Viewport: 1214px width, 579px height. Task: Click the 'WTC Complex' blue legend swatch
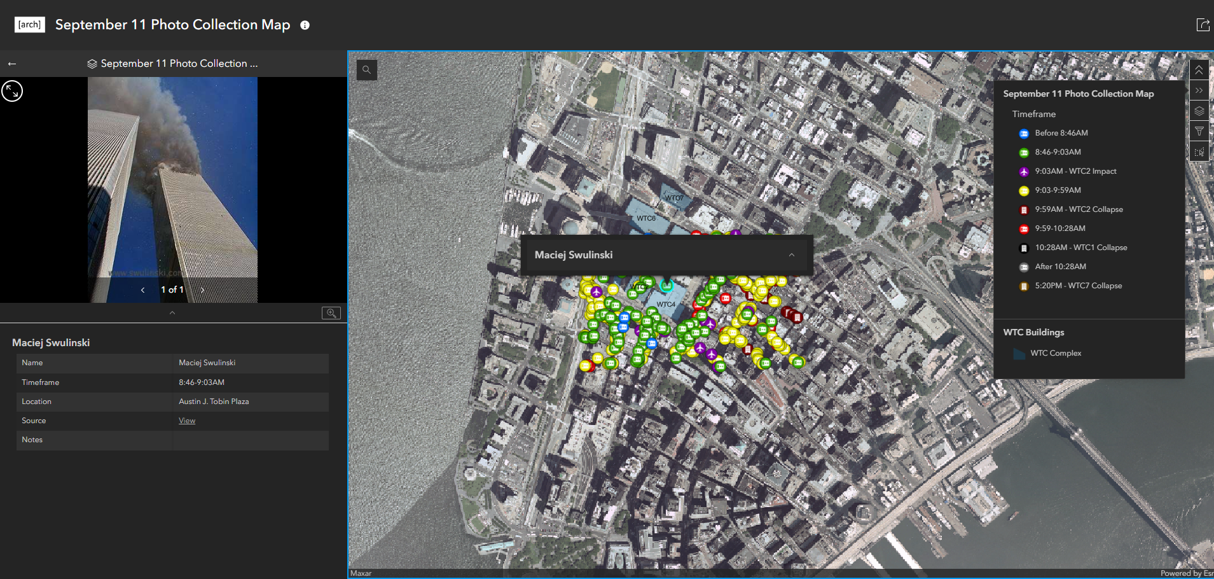[x=1019, y=354]
